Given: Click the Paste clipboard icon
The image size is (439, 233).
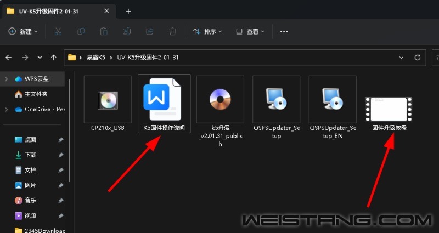Looking at the screenshot, I should (104, 32).
